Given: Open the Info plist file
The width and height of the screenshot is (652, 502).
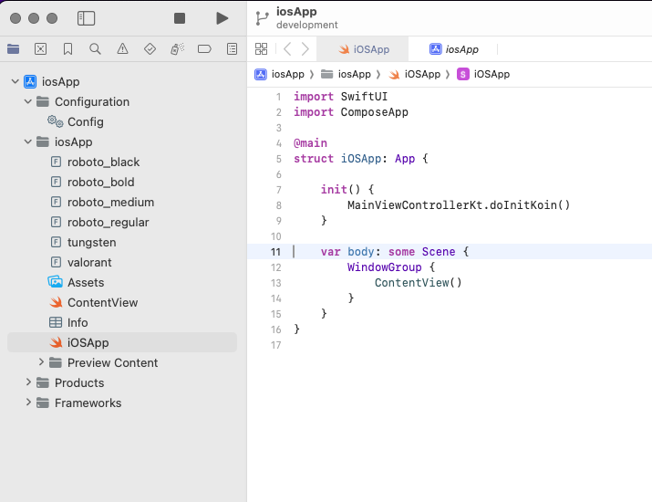Looking at the screenshot, I should [122, 322].
